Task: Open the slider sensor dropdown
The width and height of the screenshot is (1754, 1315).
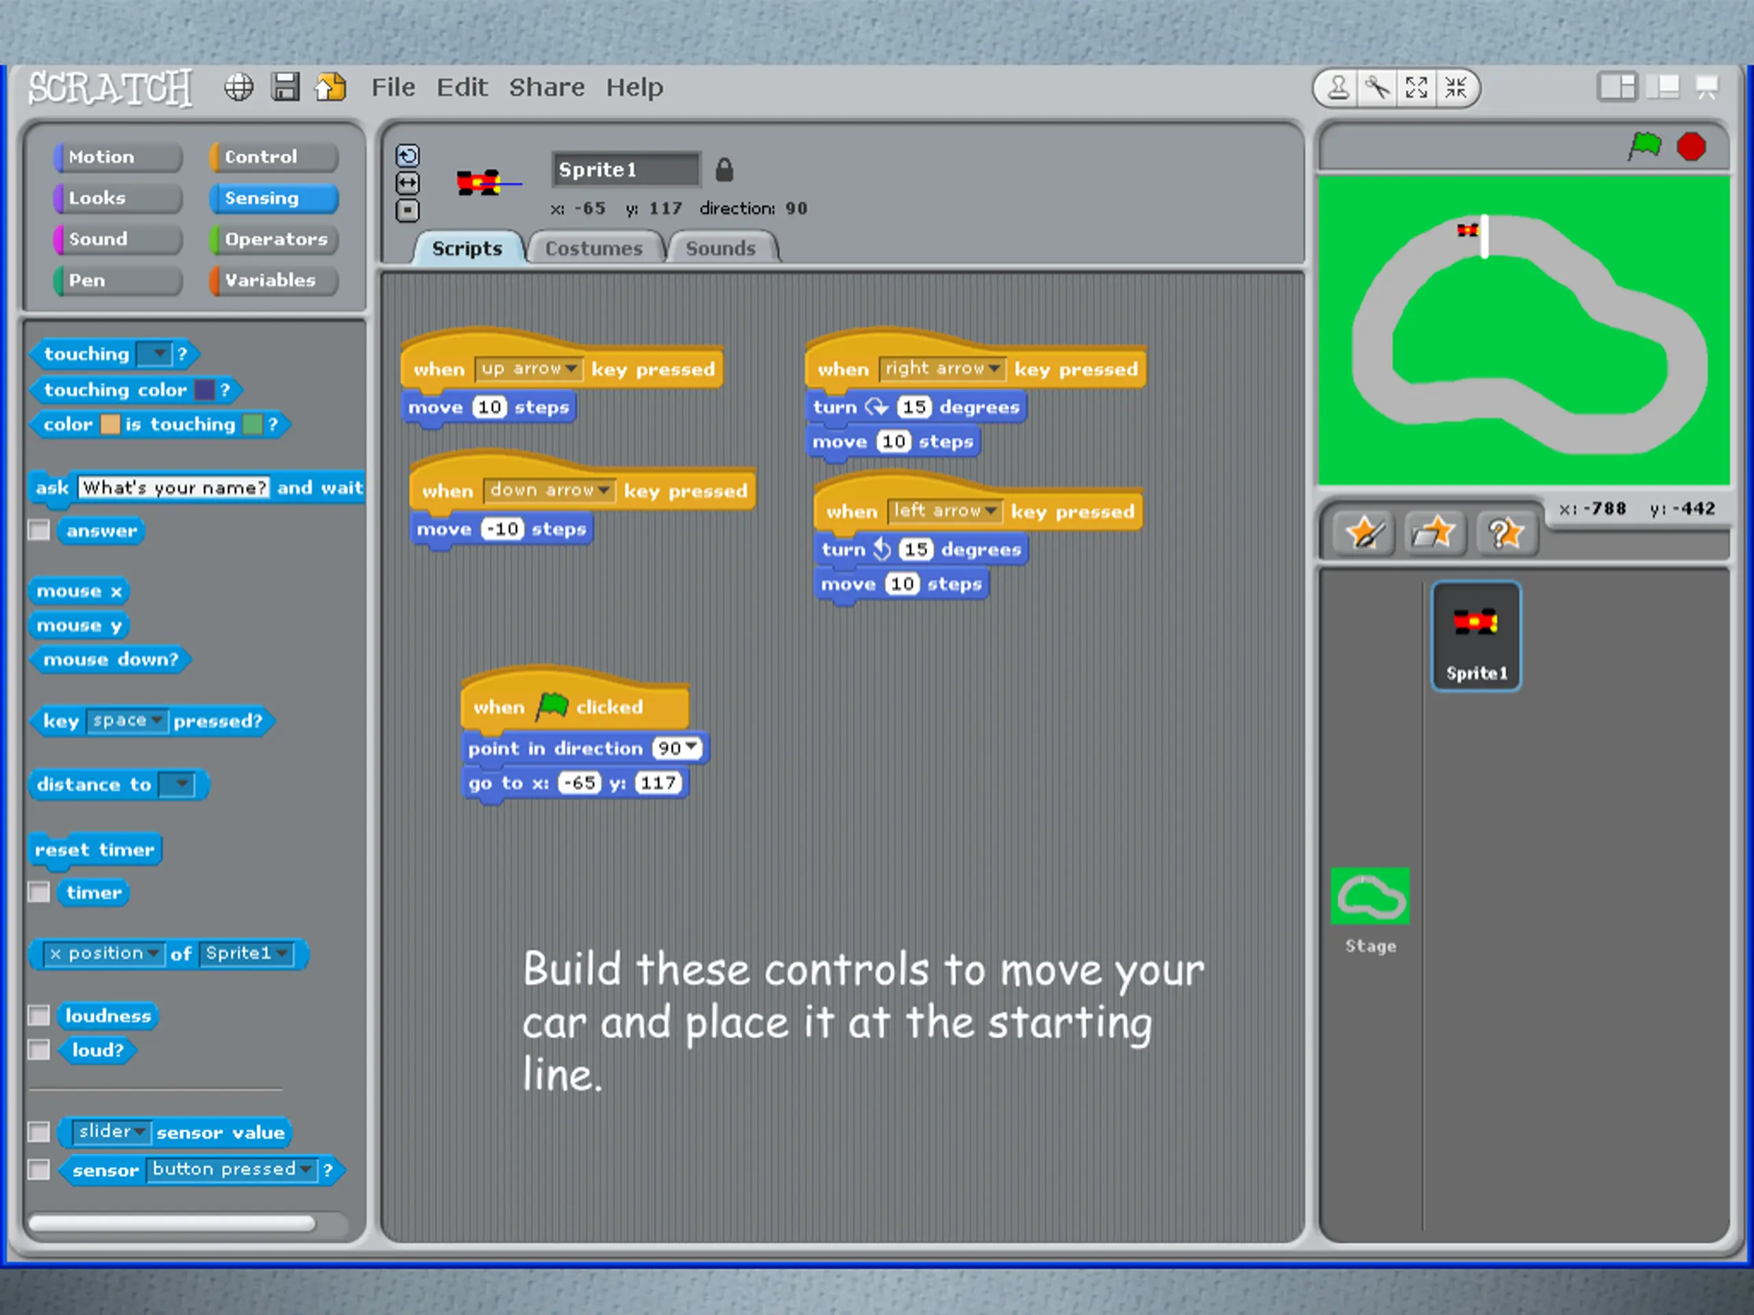Action: pos(110,1131)
